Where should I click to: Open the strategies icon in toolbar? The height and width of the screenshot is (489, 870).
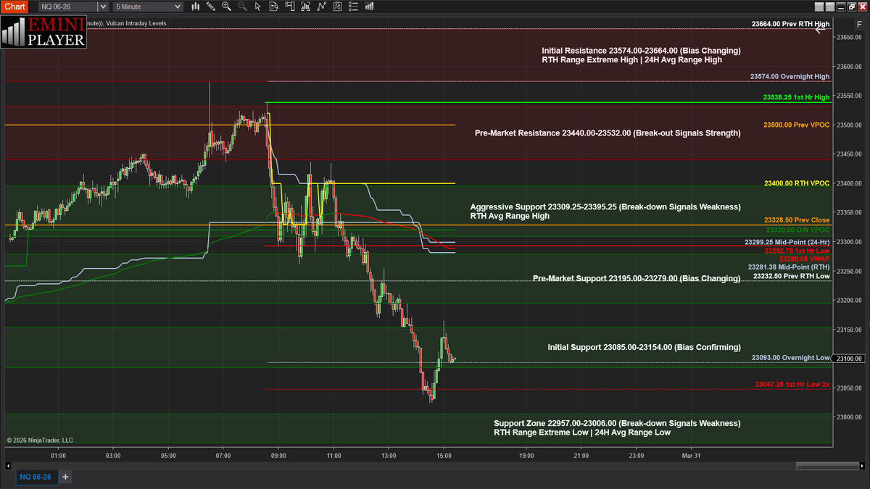(337, 7)
